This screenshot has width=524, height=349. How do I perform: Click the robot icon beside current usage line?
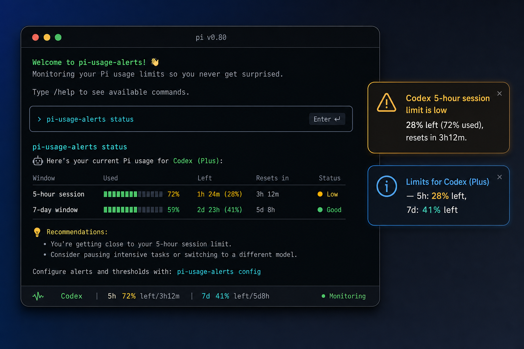pyautogui.click(x=38, y=161)
